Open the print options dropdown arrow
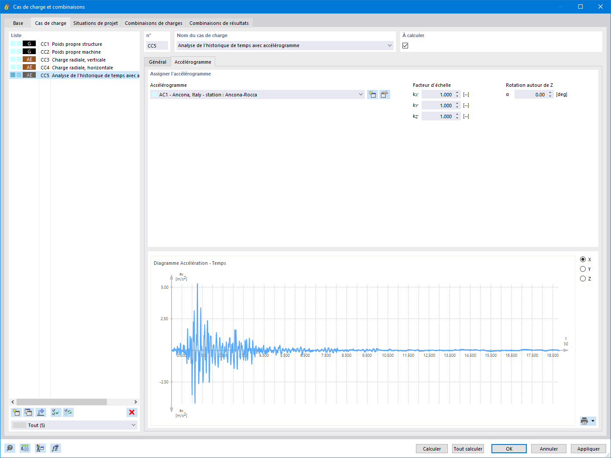This screenshot has height=458, width=611. click(x=593, y=421)
